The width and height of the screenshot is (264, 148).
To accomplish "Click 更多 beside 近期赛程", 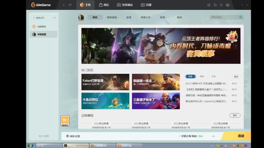I will click(235, 115).
